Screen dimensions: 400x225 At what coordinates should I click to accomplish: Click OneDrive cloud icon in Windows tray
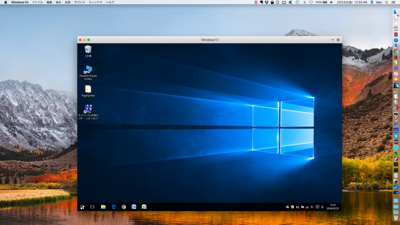(x=288, y=207)
